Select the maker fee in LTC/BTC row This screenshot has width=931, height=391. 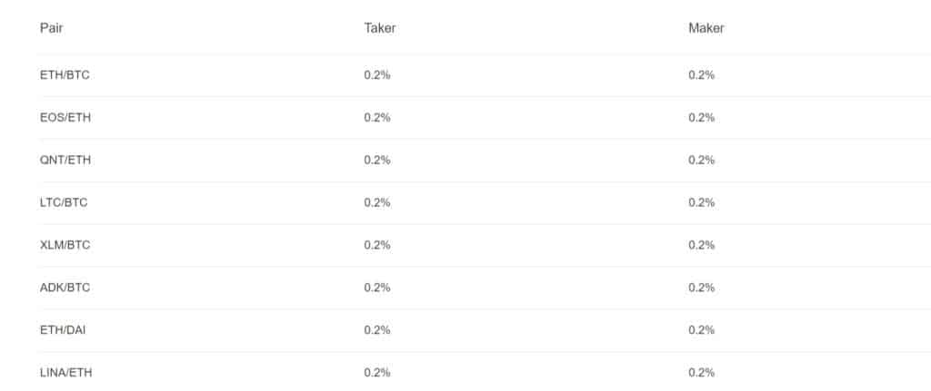pyautogui.click(x=701, y=203)
